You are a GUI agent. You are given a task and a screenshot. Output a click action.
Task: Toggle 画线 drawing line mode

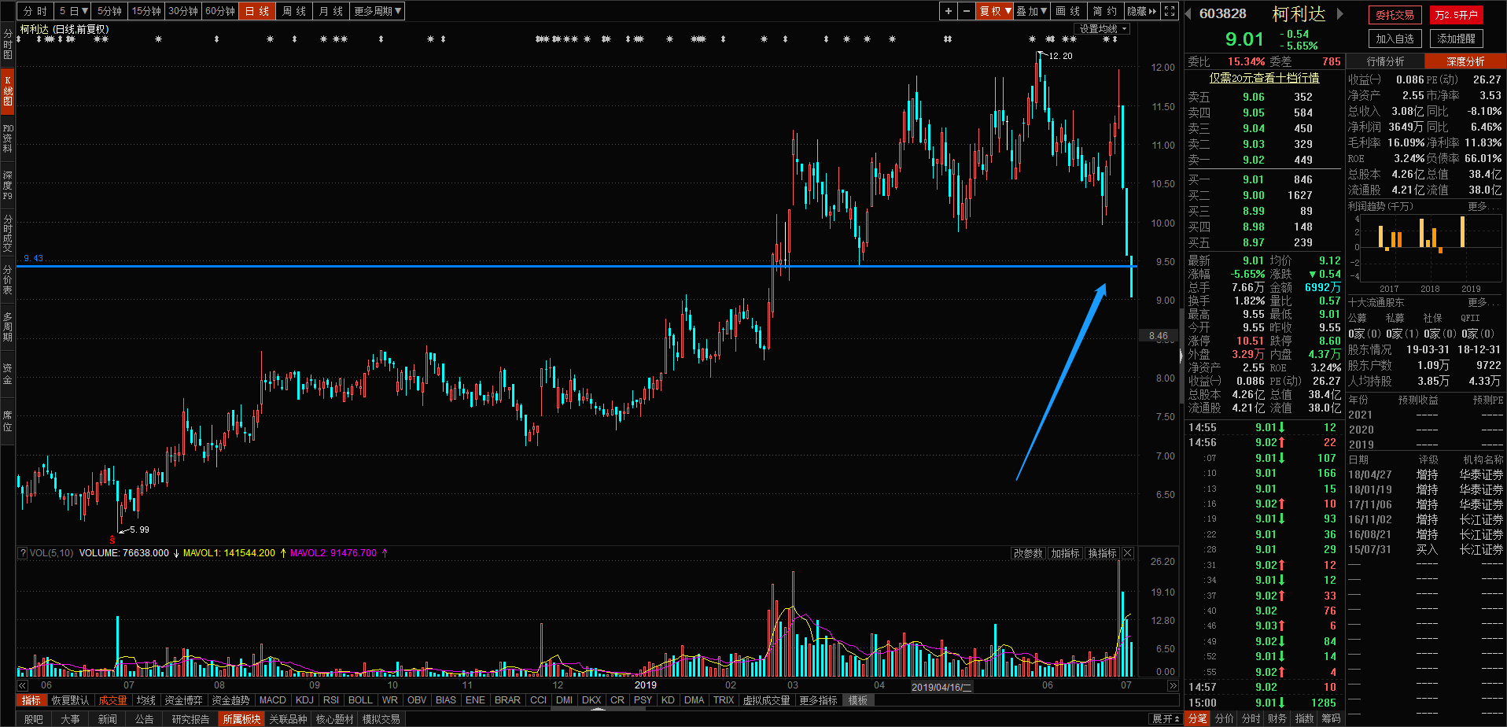1067,11
